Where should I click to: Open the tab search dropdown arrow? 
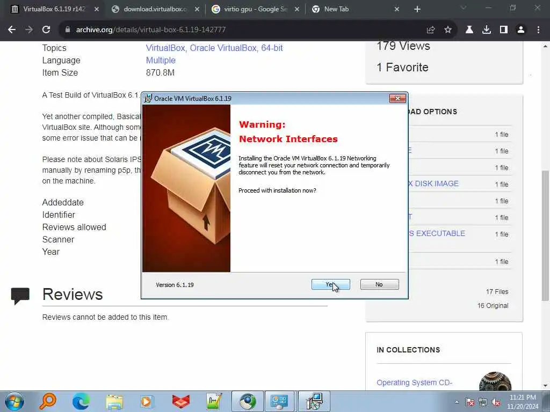[464, 8]
